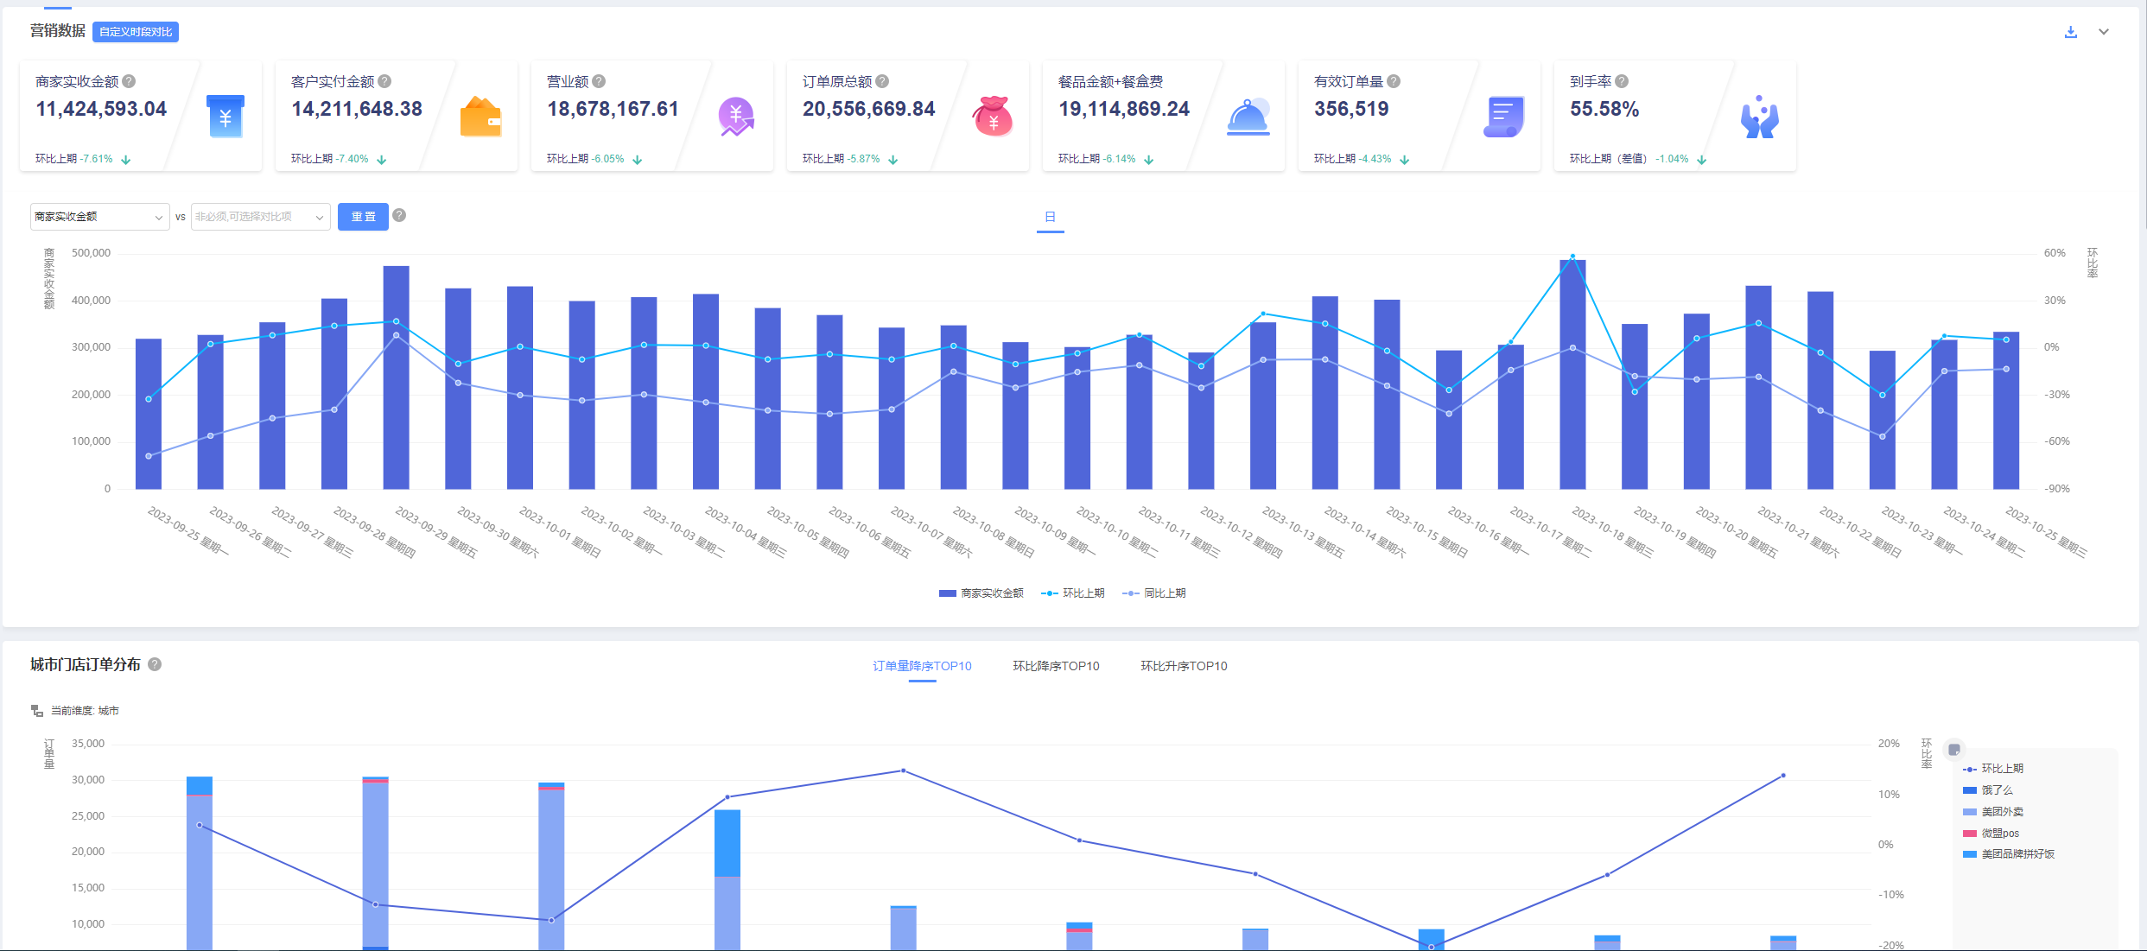Collapse the 营销数据 panel with the chevron
2147x951 pixels.
point(2104,32)
